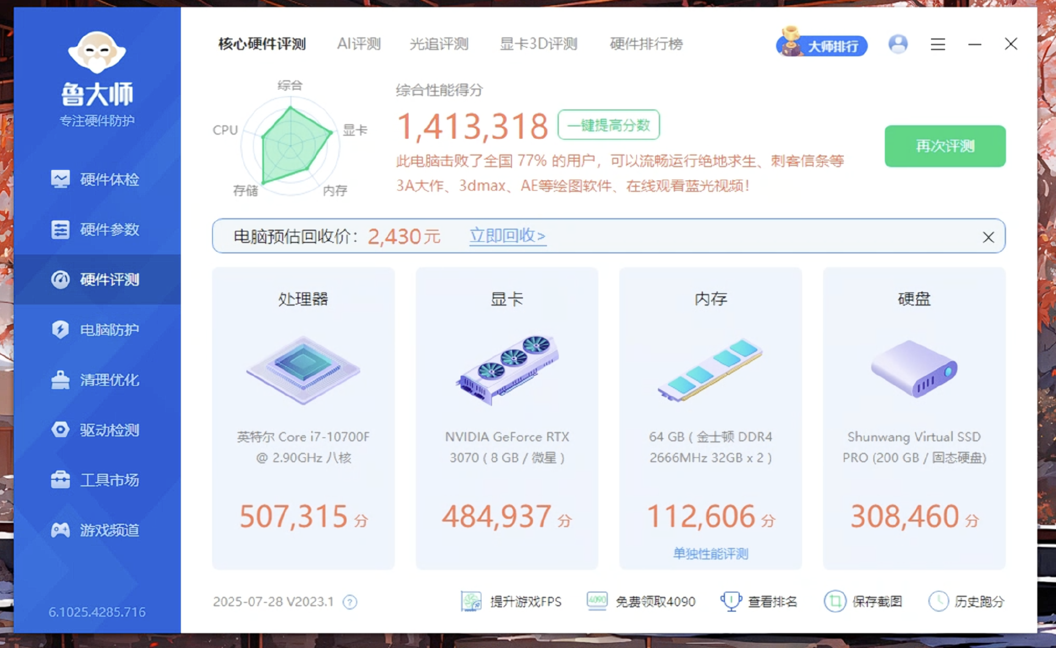Viewport: 1056px width, 648px height.
Task: Open 清理优化 sidebar entry
Action: 97,380
